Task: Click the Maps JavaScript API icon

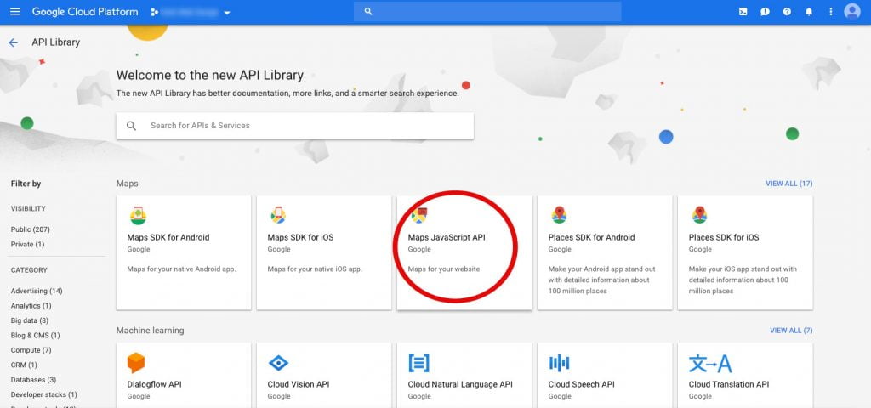Action: click(419, 215)
